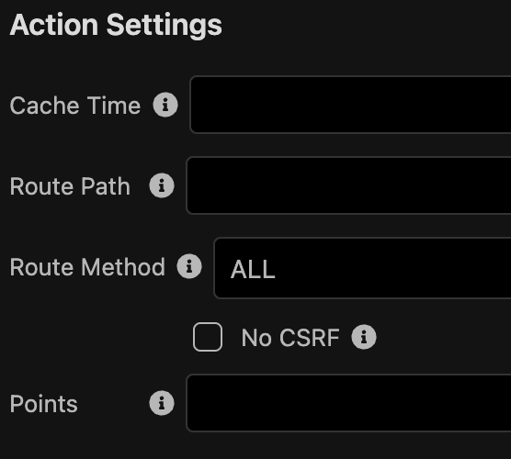The width and height of the screenshot is (511, 459).
Task: Focus the Route Path input field
Action: (x=348, y=185)
